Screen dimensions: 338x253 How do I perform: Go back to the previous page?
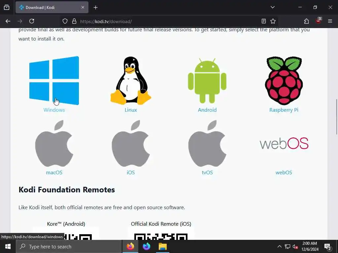pyautogui.click(x=8, y=21)
